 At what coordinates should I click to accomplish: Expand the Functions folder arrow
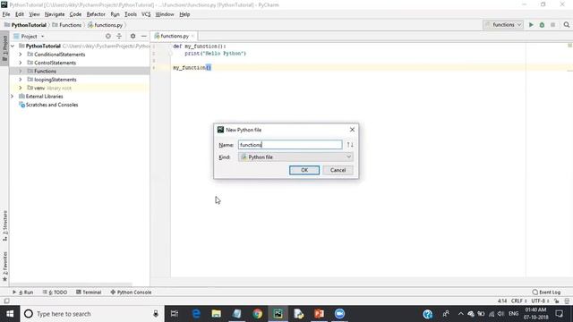pos(21,72)
